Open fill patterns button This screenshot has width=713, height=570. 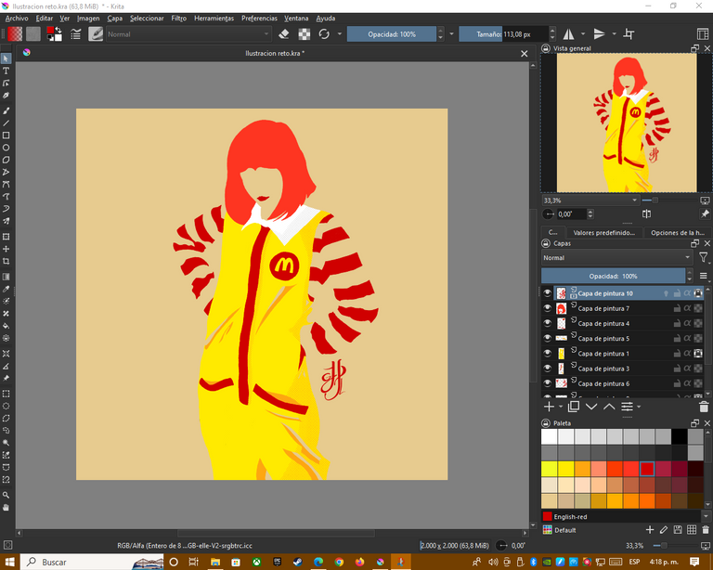coord(33,34)
